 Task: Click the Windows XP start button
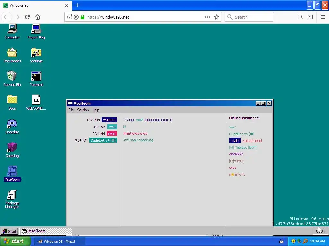click(x=15, y=242)
